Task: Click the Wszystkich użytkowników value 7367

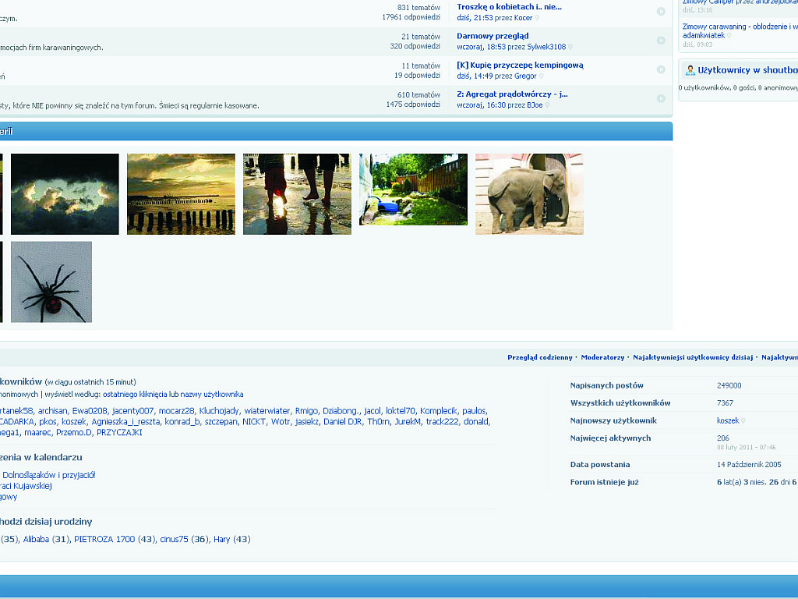Action: click(725, 403)
